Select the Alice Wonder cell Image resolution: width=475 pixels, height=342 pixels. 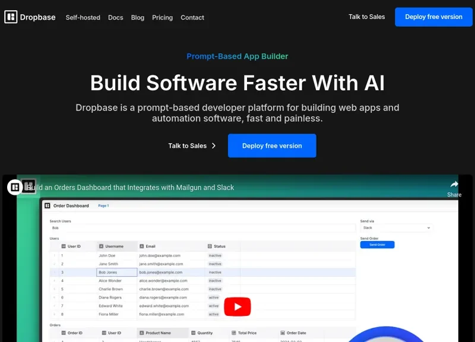pos(117,281)
